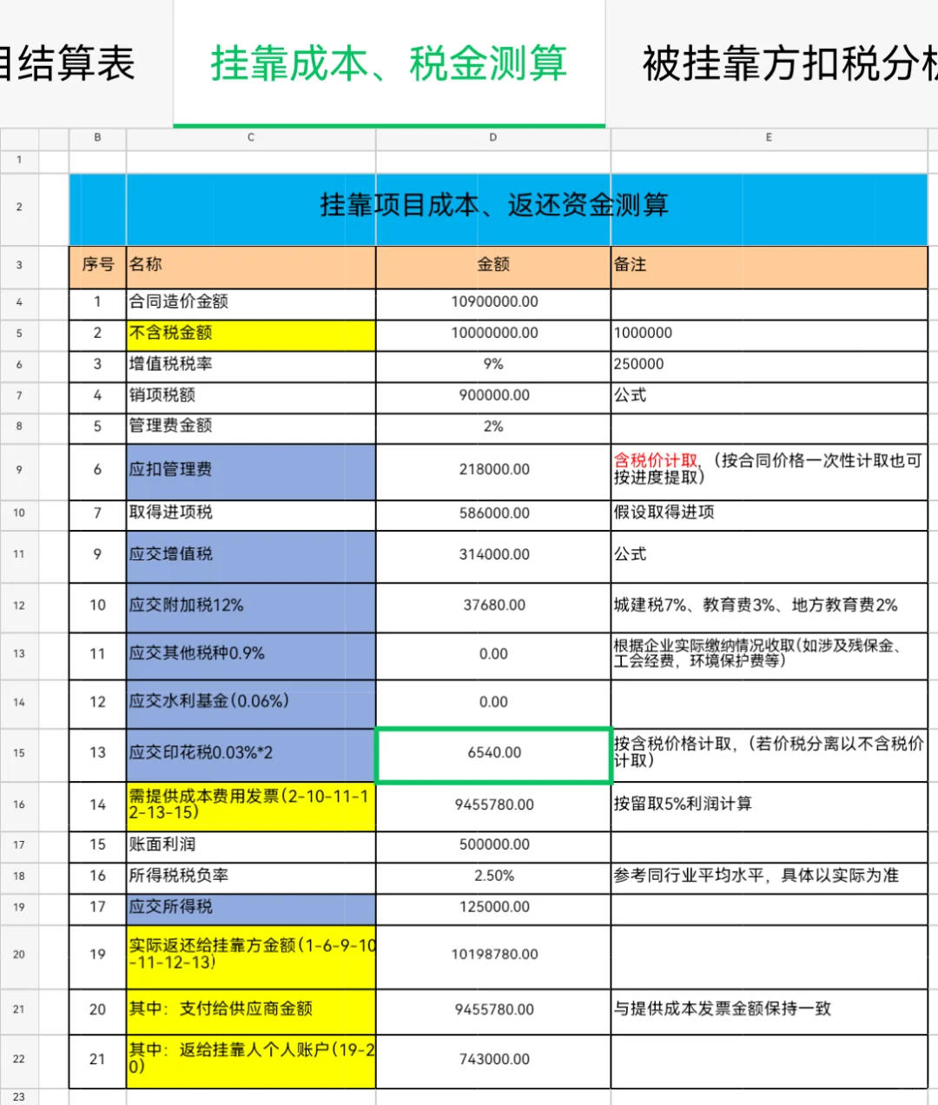Select the amount cell 125000.00
The image size is (938, 1105).
pyautogui.click(x=493, y=908)
